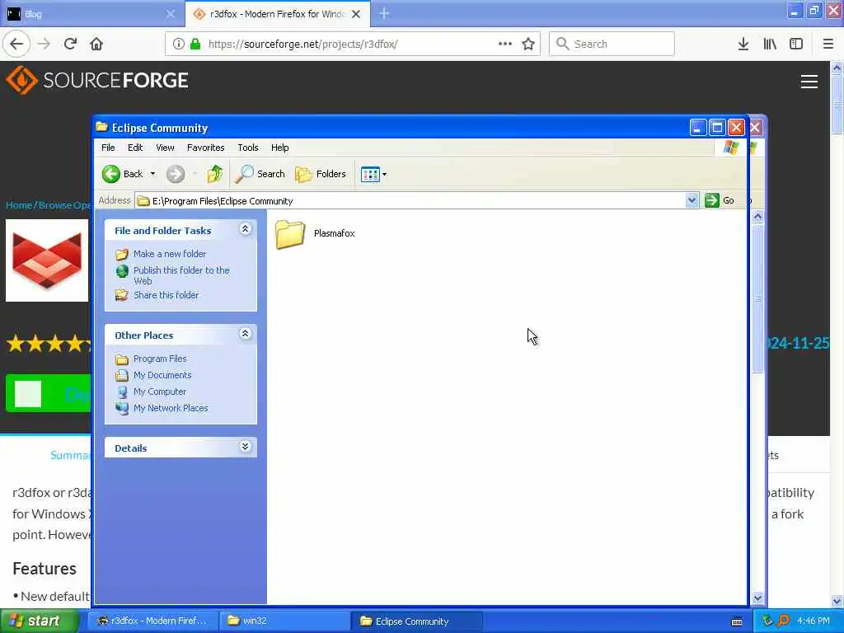Click the Home breadcrumb link on SourceForge
844x633 pixels.
[x=18, y=205]
